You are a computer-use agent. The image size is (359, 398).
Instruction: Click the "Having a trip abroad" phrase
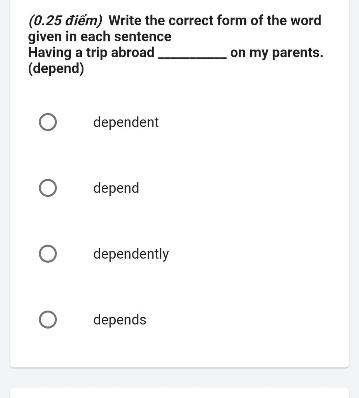(92, 53)
